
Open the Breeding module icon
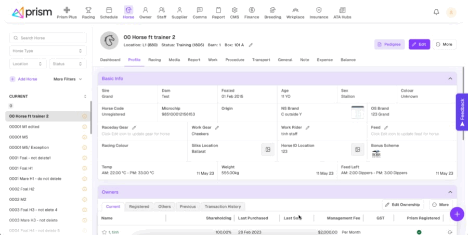[272, 12]
